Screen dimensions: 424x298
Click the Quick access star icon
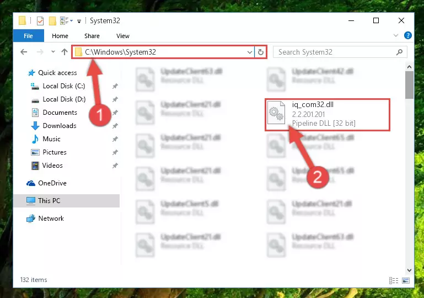[x=31, y=73]
